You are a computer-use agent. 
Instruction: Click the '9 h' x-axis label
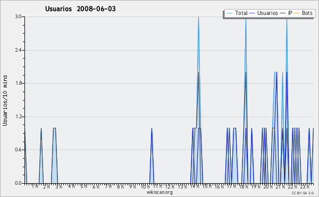coord(132,186)
